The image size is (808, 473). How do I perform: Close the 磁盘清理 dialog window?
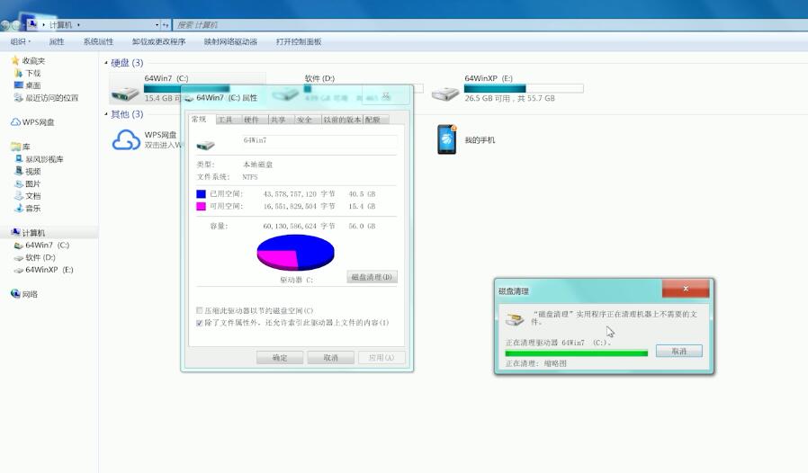click(686, 289)
